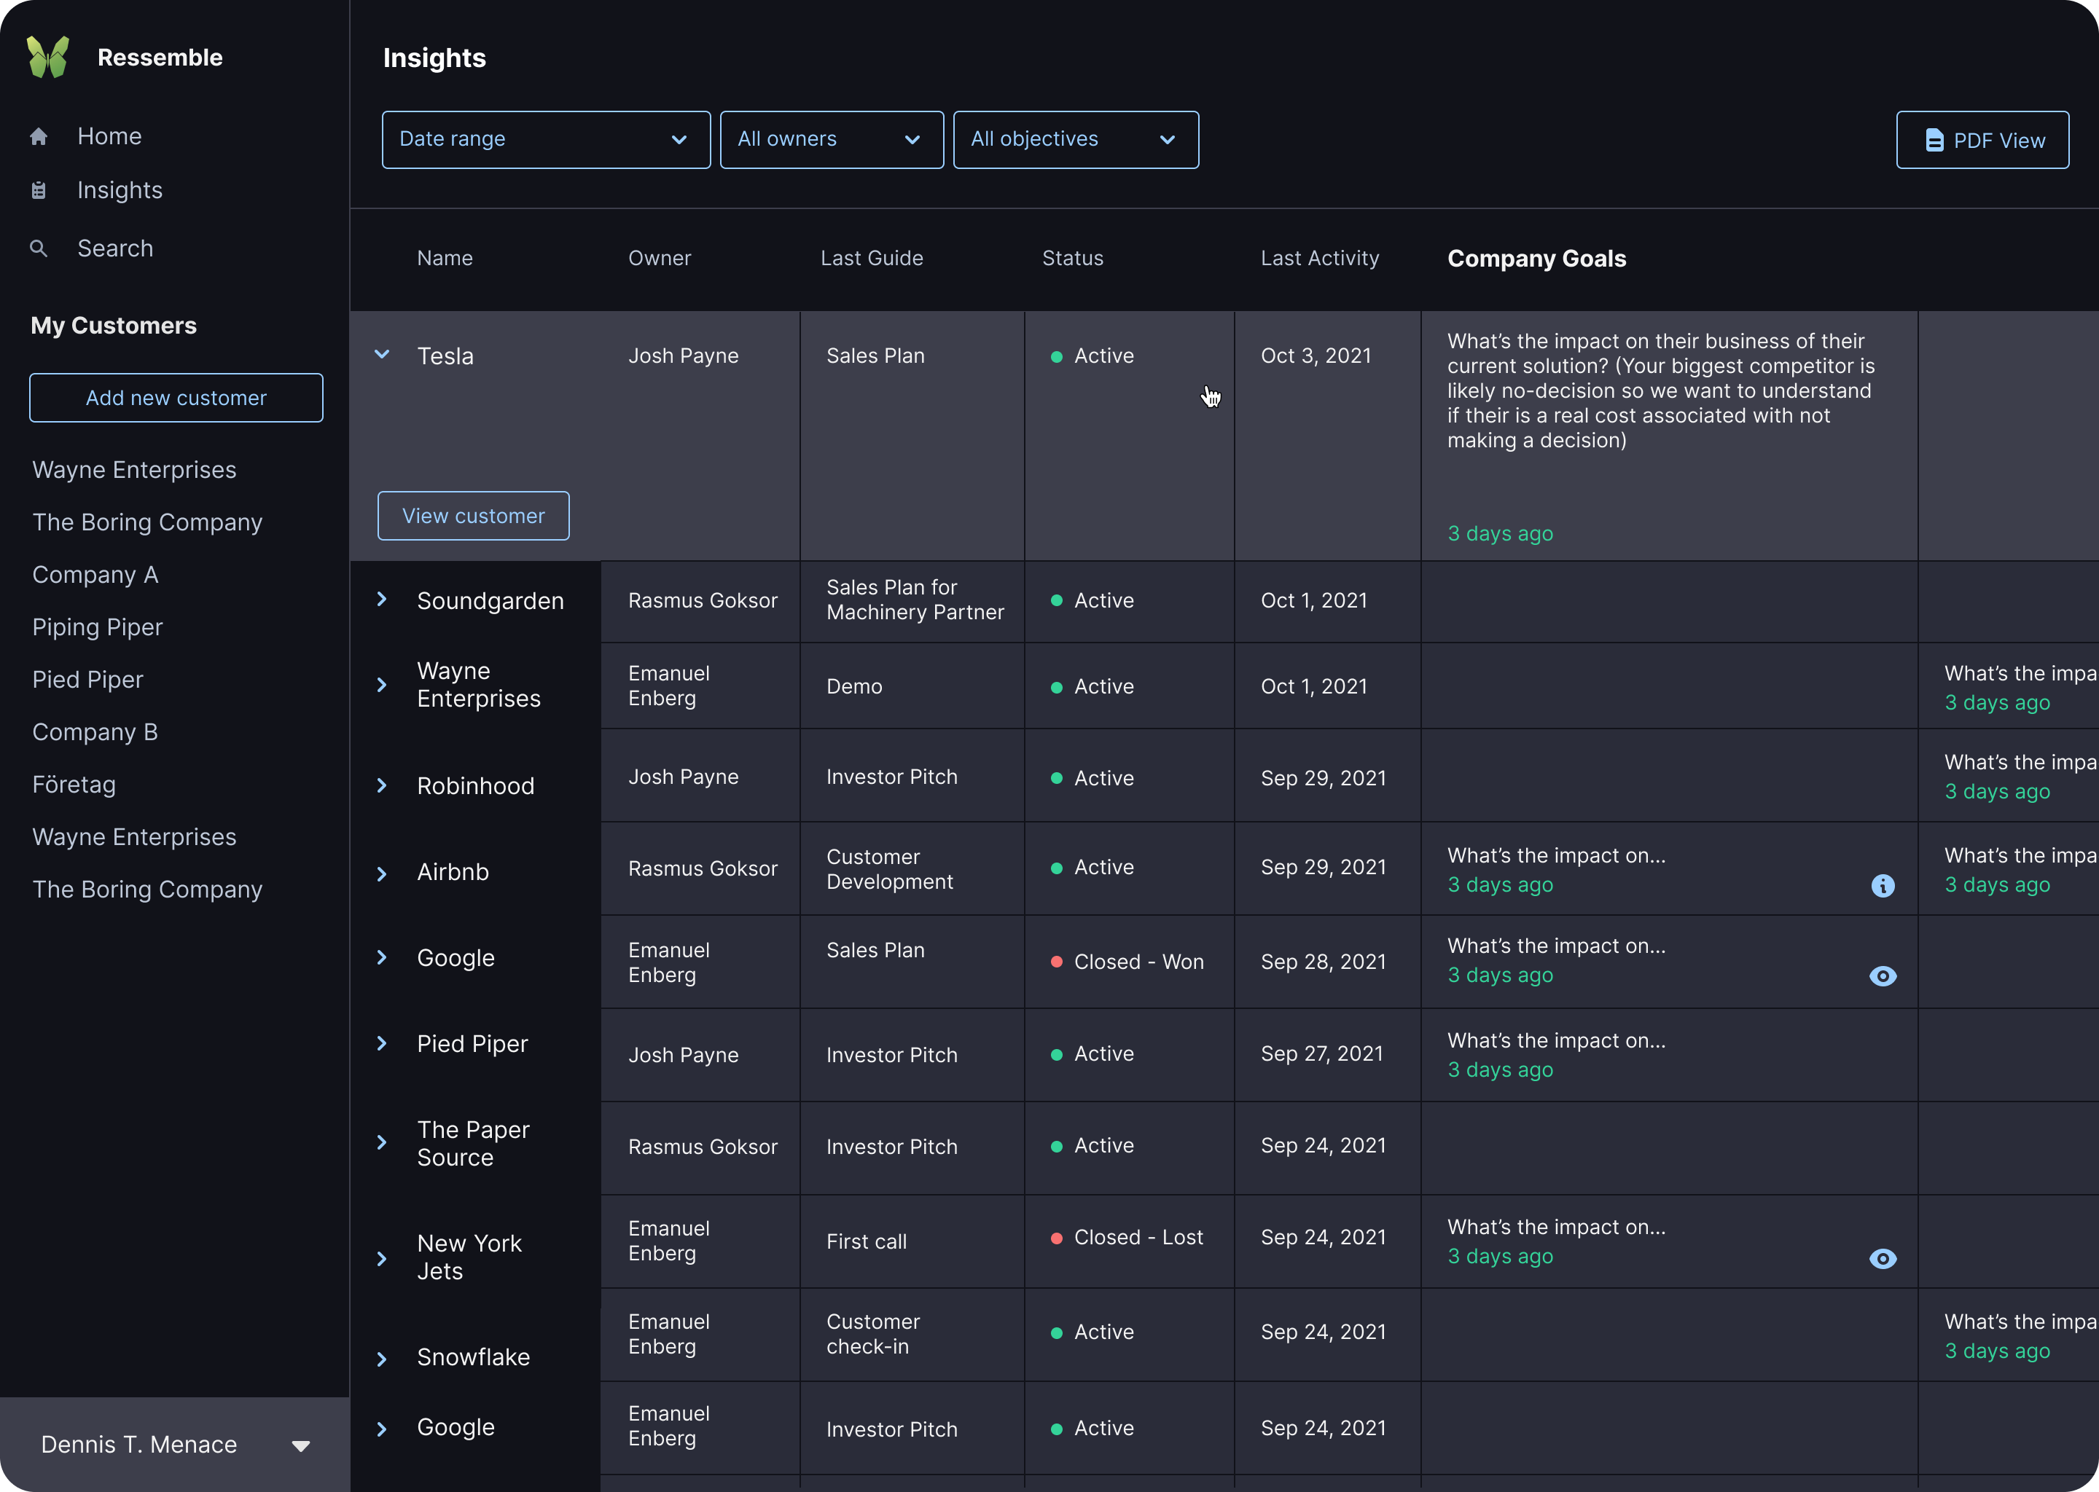Image resolution: width=2099 pixels, height=1492 pixels.
Task: Select Piping Piper in My Customers
Action: [x=98, y=627]
